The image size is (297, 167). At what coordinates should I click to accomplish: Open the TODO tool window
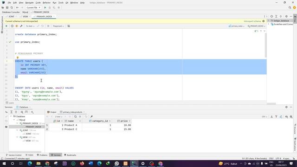29,155
